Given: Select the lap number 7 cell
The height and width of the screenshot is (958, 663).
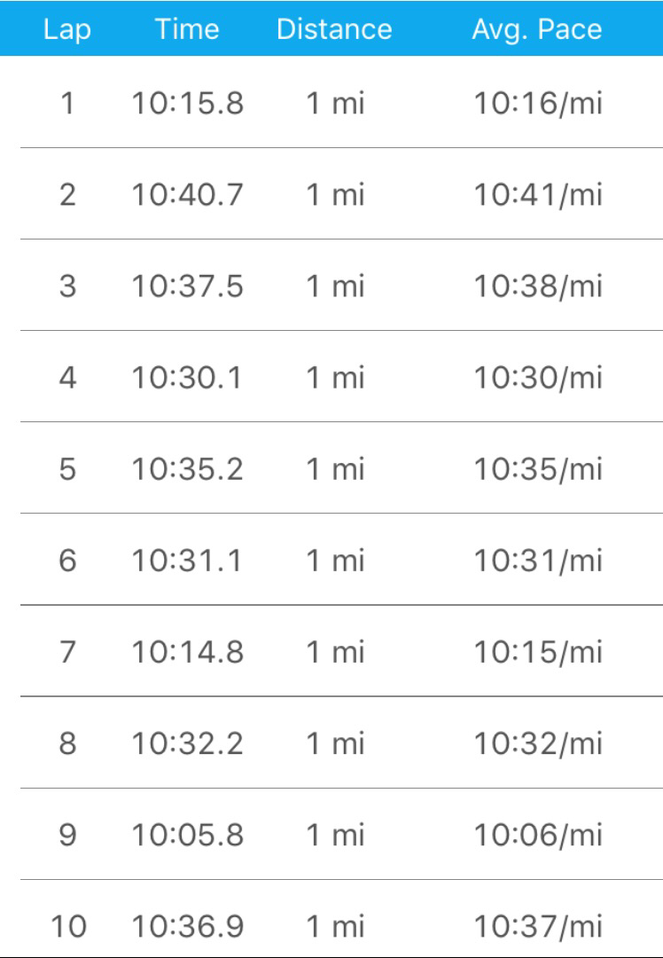Looking at the screenshot, I should click(67, 652).
